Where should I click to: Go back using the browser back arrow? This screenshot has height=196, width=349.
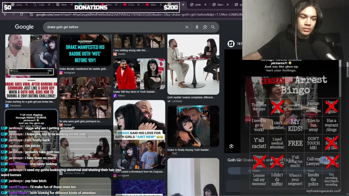(x=5, y=14)
